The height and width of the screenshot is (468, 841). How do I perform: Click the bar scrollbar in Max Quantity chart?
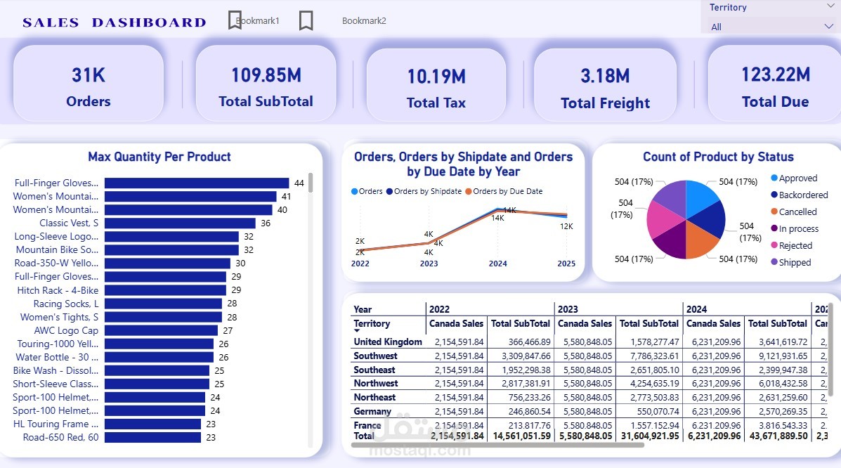click(311, 183)
